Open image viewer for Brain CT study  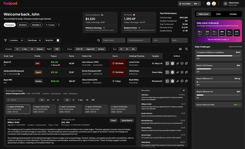click(x=167, y=63)
